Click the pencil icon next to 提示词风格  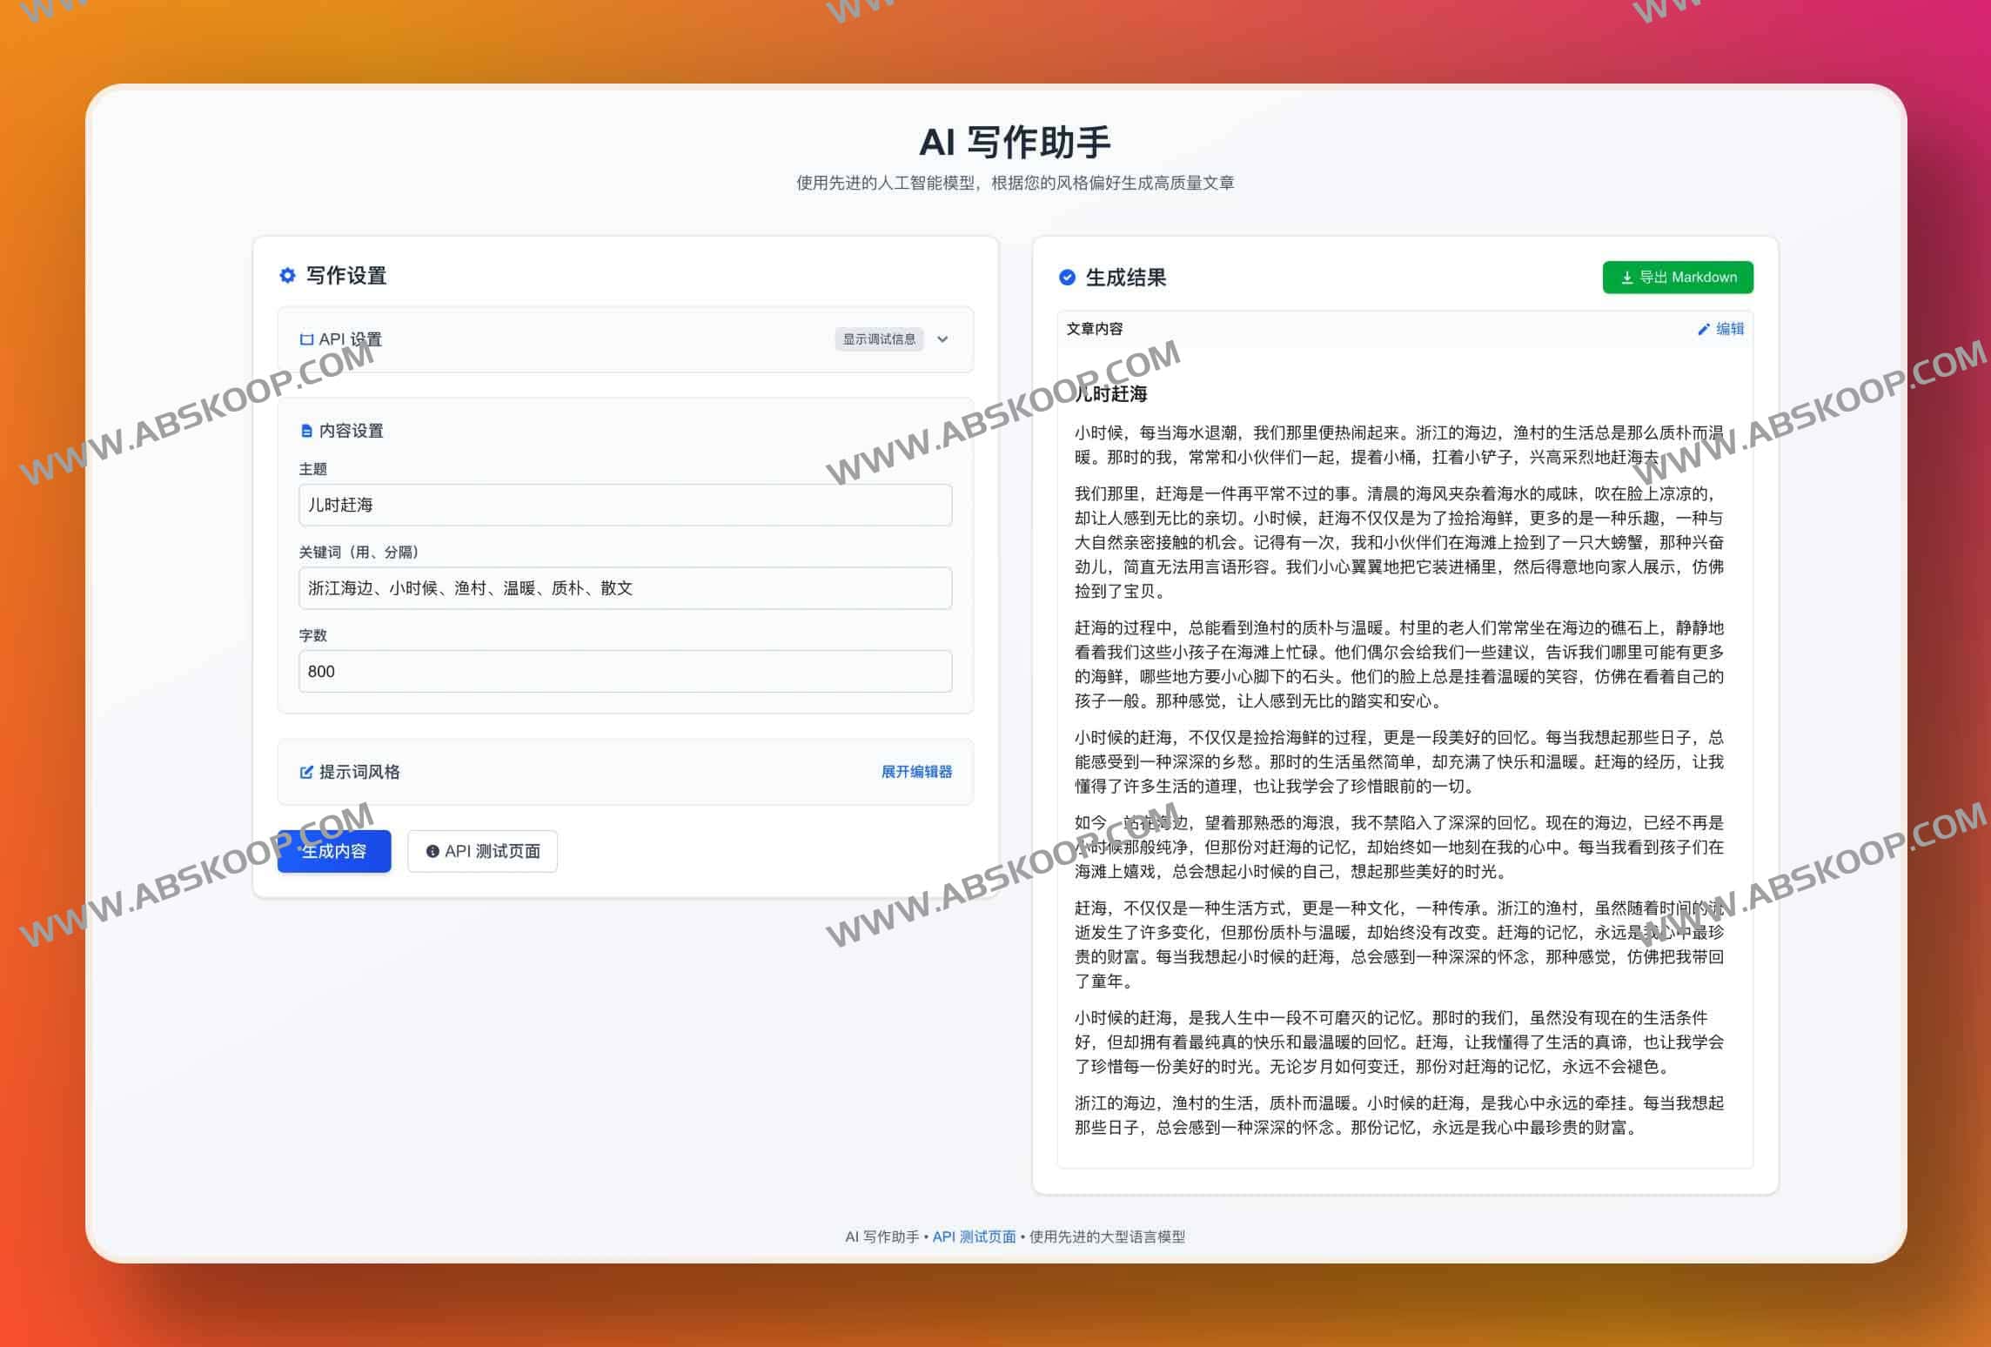pos(305,772)
